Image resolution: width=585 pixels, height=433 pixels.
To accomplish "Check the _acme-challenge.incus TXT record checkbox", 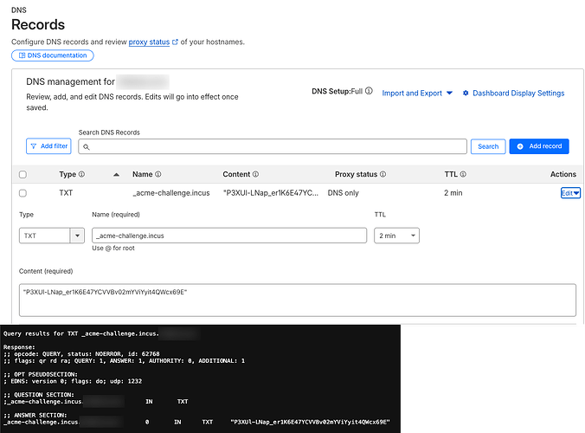I will coord(22,193).
